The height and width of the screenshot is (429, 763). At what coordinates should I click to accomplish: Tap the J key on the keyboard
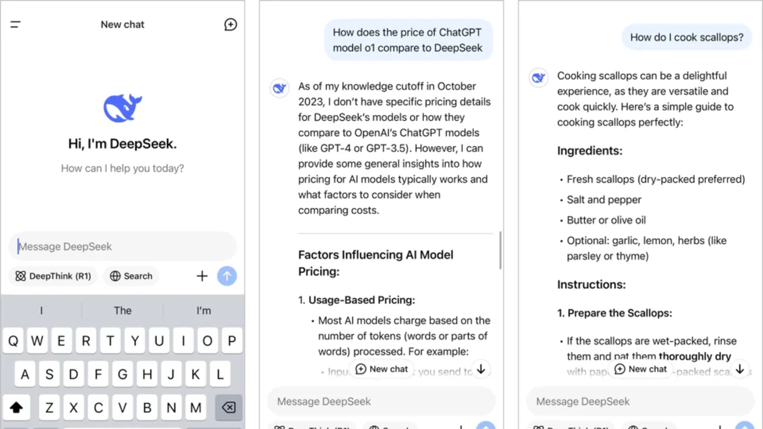(x=171, y=374)
